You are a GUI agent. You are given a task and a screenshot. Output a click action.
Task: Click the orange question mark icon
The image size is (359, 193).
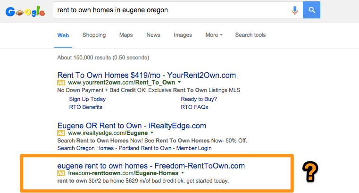click(x=310, y=171)
